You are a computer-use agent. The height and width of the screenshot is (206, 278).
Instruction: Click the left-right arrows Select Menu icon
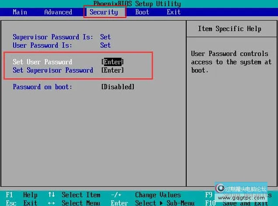[51, 203]
